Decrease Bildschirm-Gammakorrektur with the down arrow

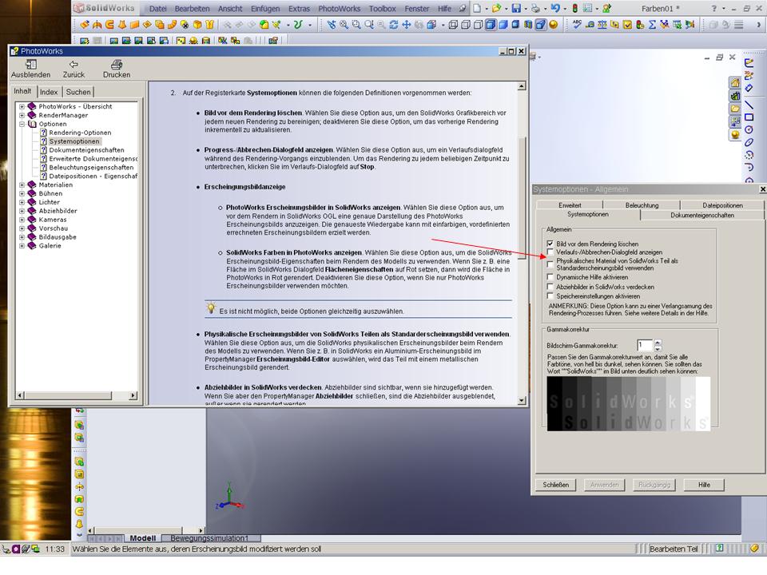point(658,349)
